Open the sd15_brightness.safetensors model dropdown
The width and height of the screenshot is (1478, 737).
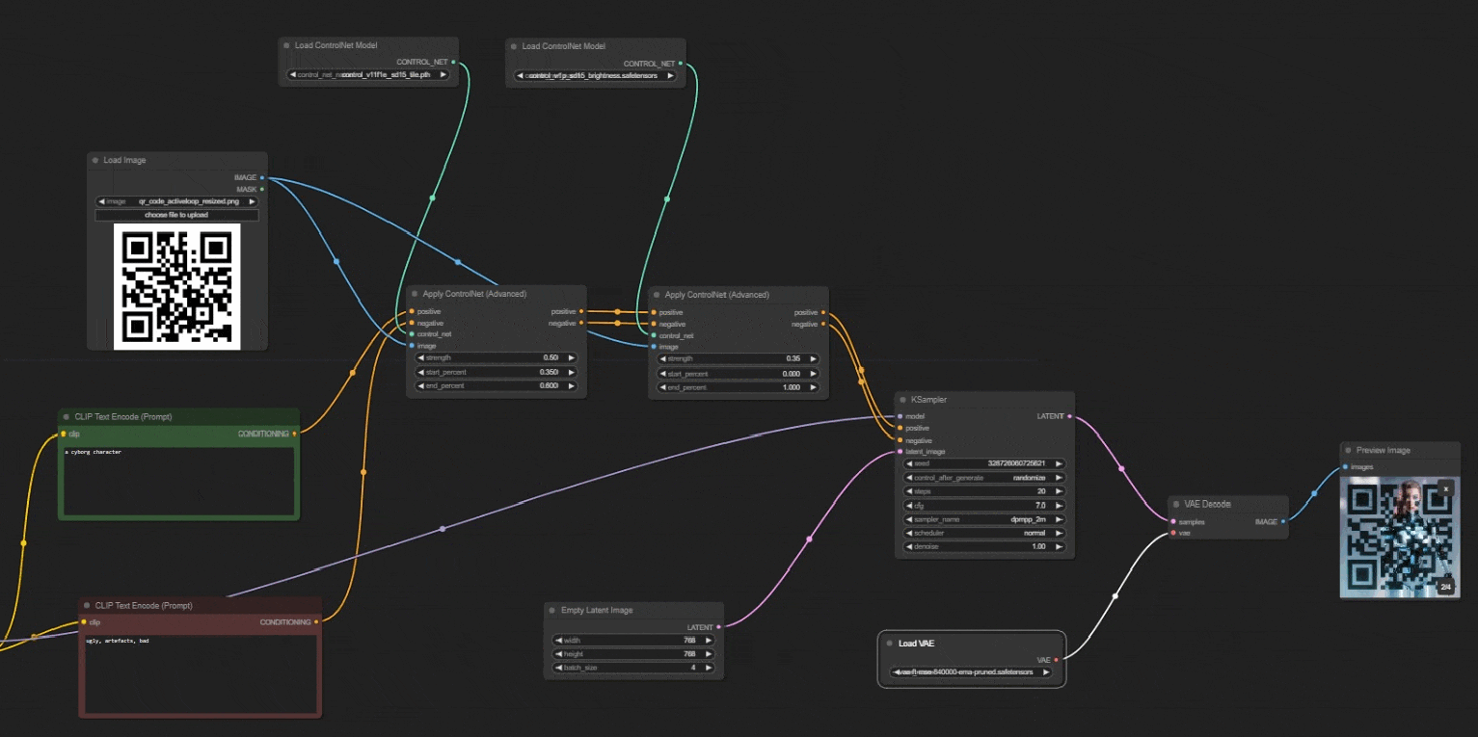pyautogui.click(x=596, y=75)
